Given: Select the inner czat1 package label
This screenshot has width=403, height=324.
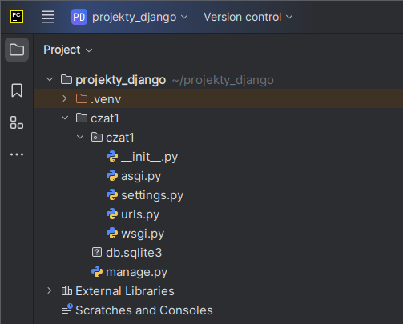Looking at the screenshot, I should [x=120, y=138].
